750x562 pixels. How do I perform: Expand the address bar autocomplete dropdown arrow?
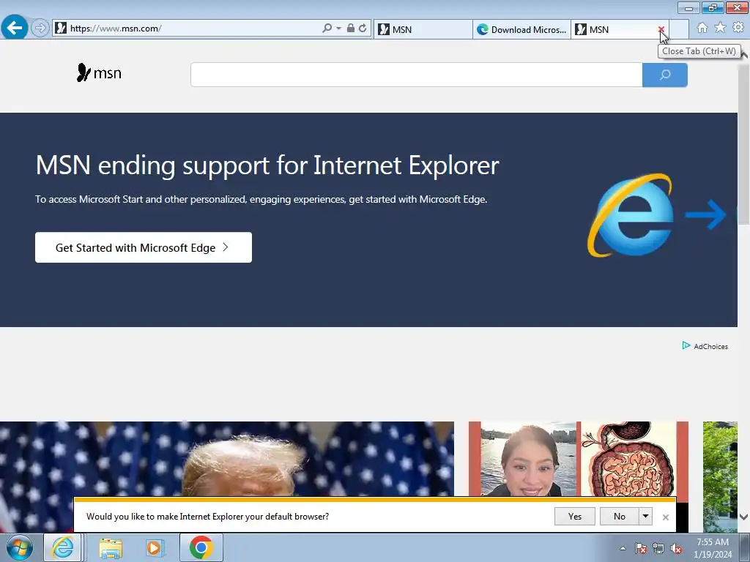point(338,29)
